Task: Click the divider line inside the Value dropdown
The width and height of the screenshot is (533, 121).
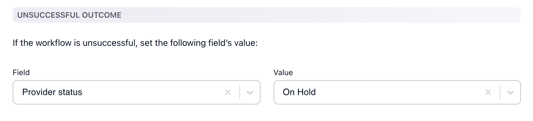Action: tap(500, 92)
